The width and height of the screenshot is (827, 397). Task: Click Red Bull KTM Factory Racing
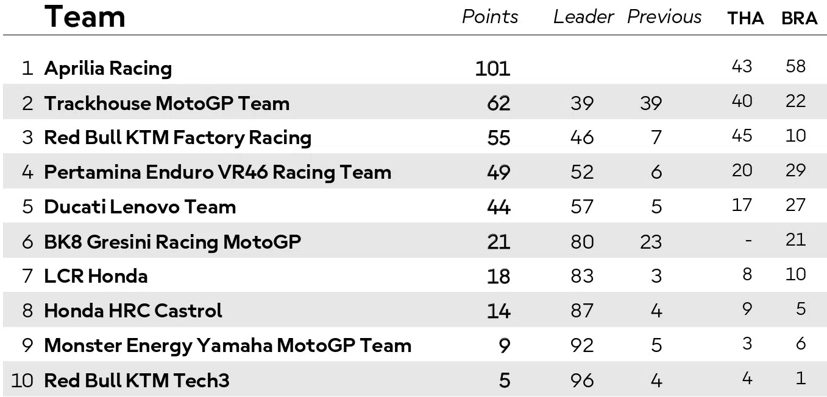[x=177, y=138]
